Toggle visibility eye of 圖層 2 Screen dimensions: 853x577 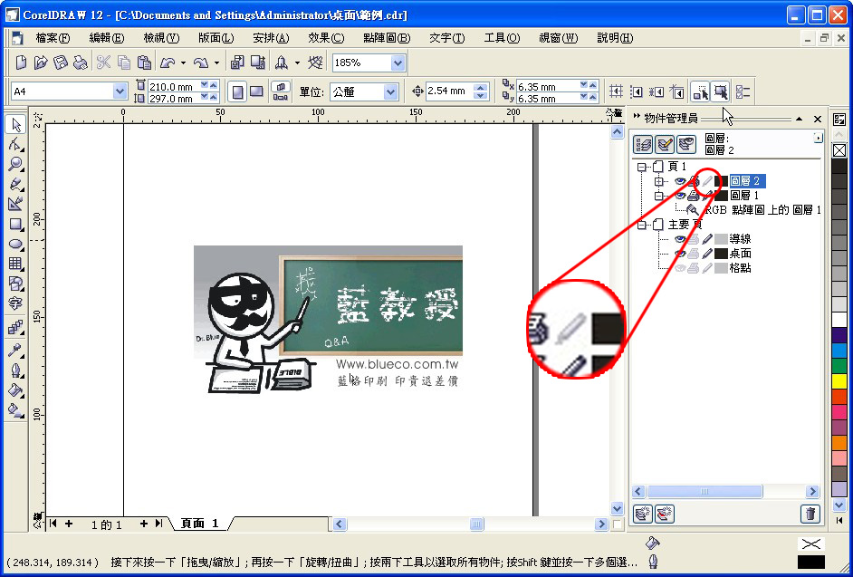coord(680,181)
